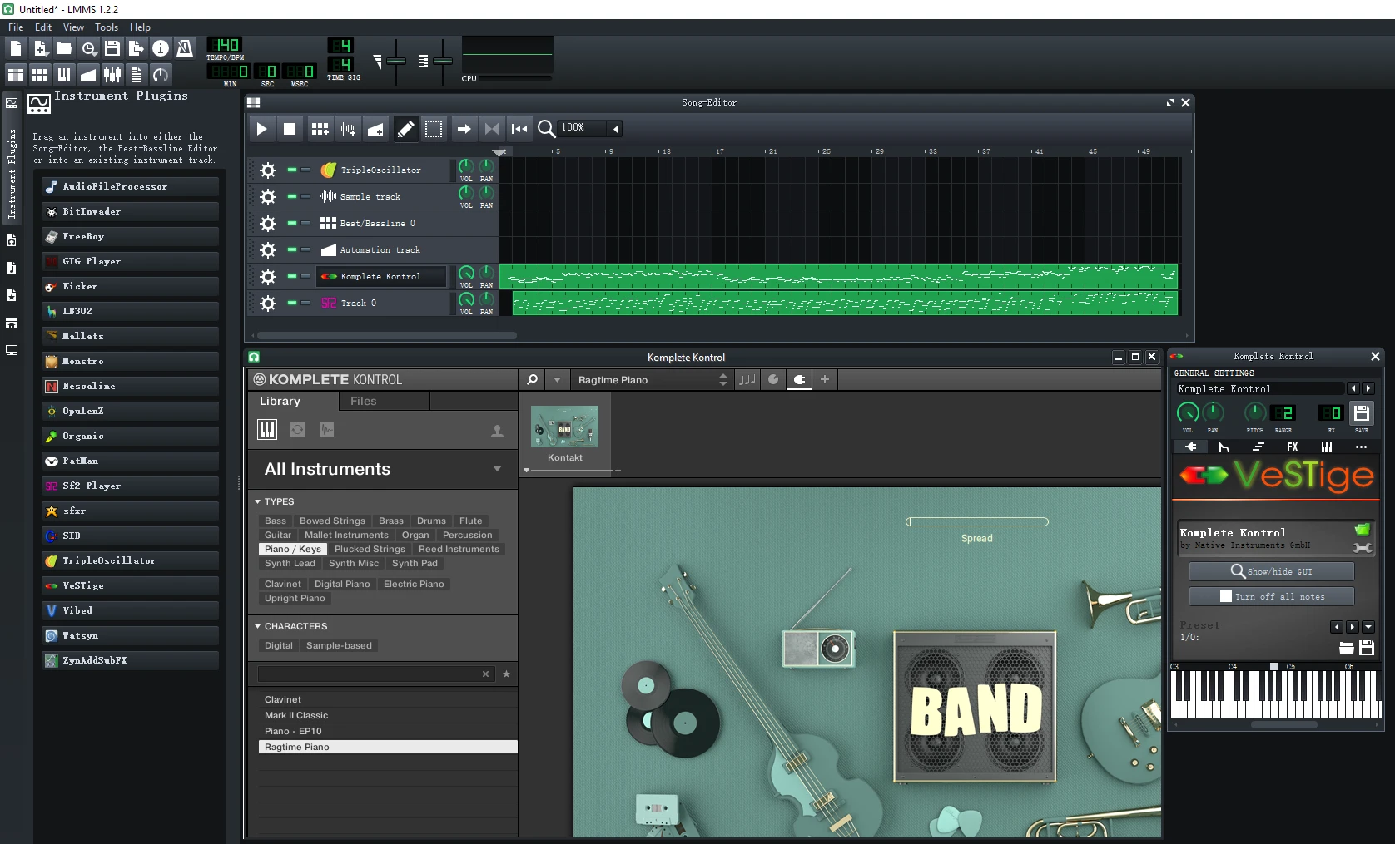The width and height of the screenshot is (1395, 844).
Task: Open the gear menu of the Komplete Kontrol track
Action: pos(268,277)
